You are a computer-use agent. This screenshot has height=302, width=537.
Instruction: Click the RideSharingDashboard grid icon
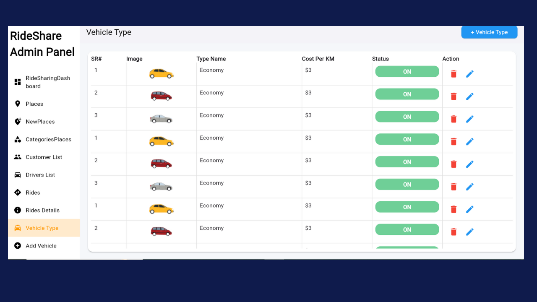click(x=18, y=82)
